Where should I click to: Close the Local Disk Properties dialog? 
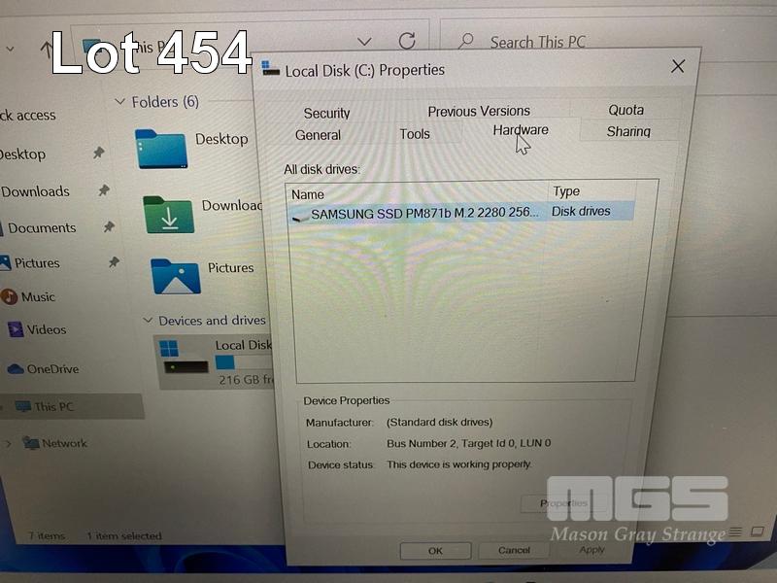pos(678,66)
